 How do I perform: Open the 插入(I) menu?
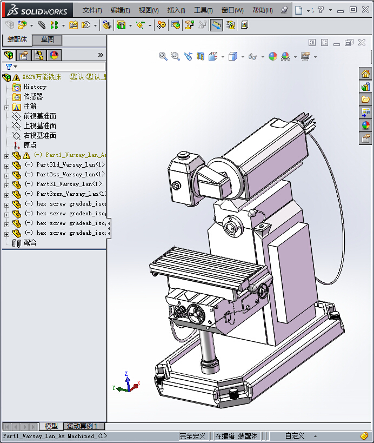[x=176, y=10]
